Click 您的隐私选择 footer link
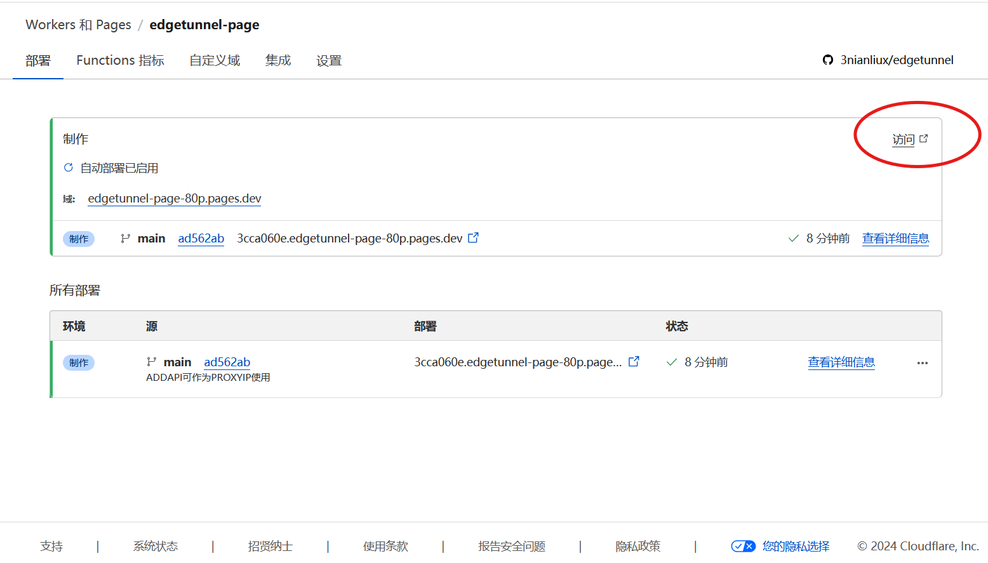 click(x=796, y=546)
